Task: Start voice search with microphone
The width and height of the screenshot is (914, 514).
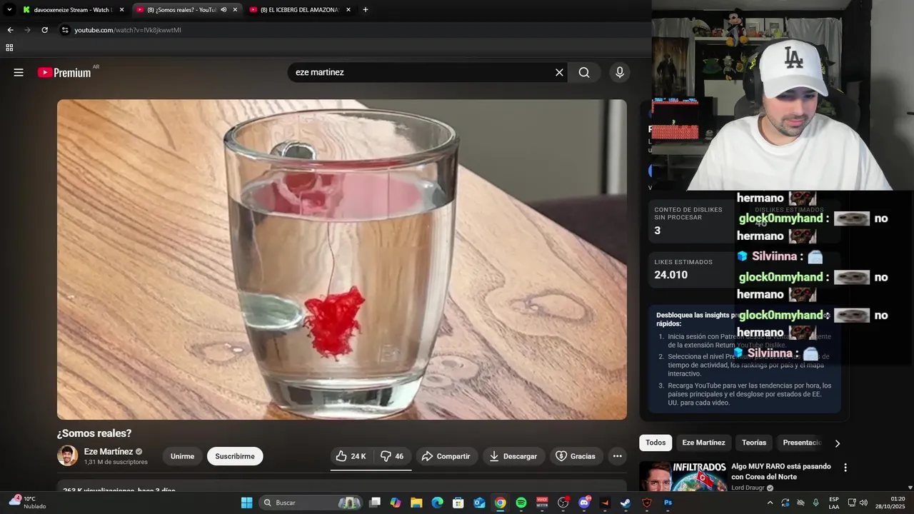Action: click(619, 72)
